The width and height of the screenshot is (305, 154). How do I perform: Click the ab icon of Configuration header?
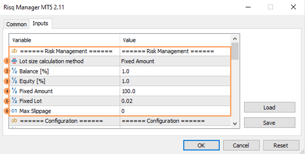[x=14, y=121]
